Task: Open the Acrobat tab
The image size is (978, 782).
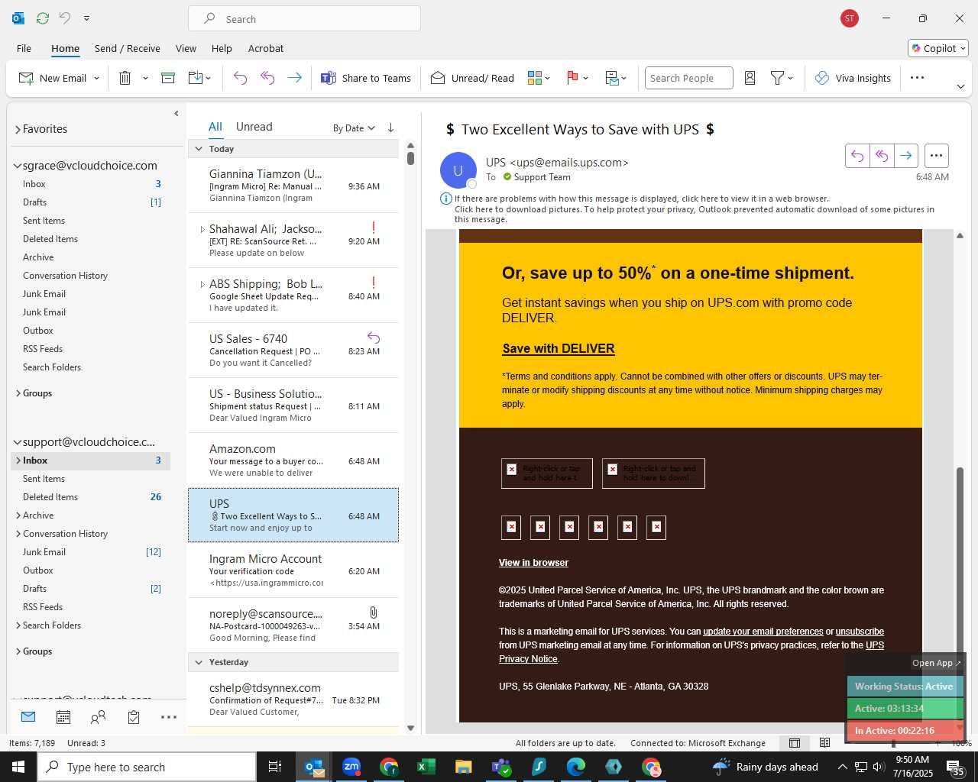Action: tap(266, 48)
